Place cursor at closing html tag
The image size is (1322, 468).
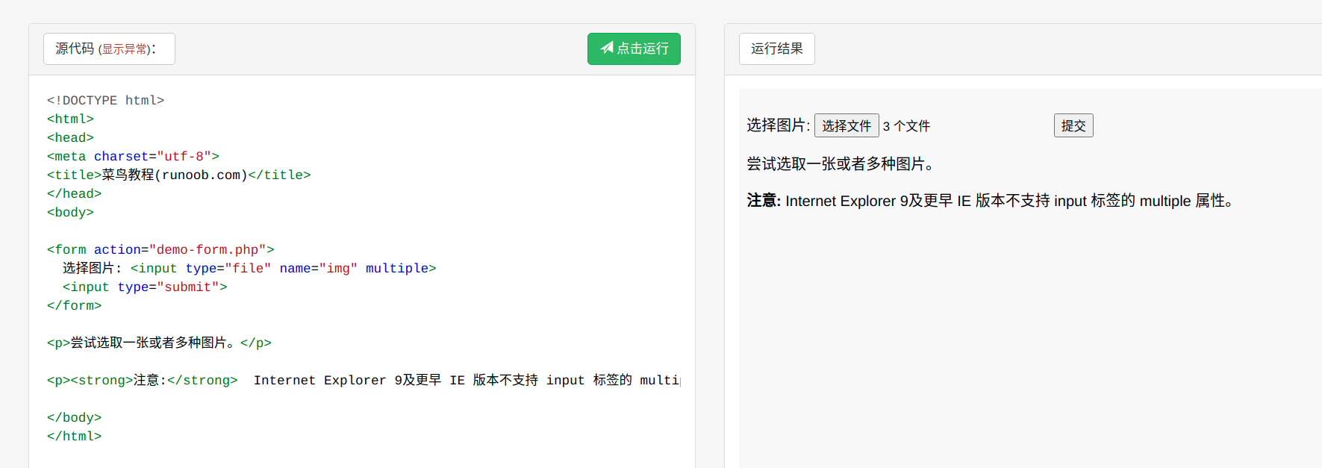click(x=74, y=436)
